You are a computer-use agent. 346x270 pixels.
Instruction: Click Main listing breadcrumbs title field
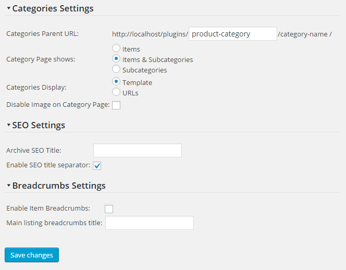point(150,223)
